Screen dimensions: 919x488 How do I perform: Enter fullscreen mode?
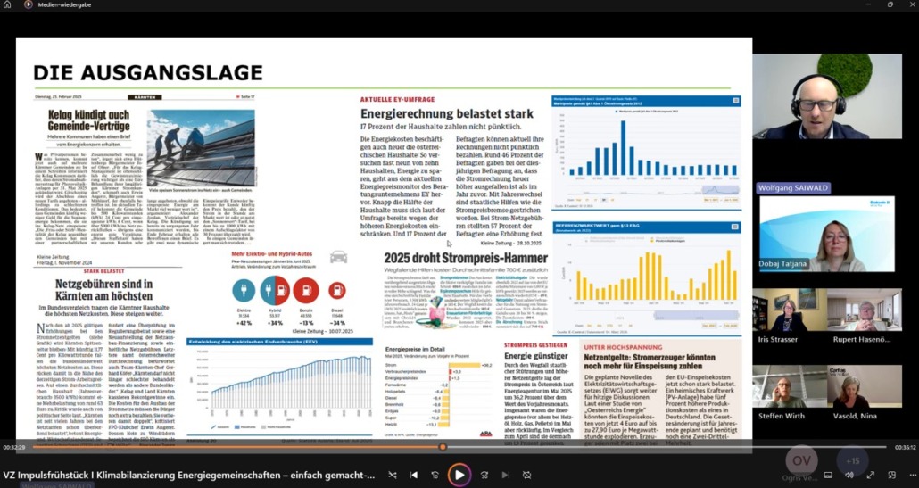(870, 476)
